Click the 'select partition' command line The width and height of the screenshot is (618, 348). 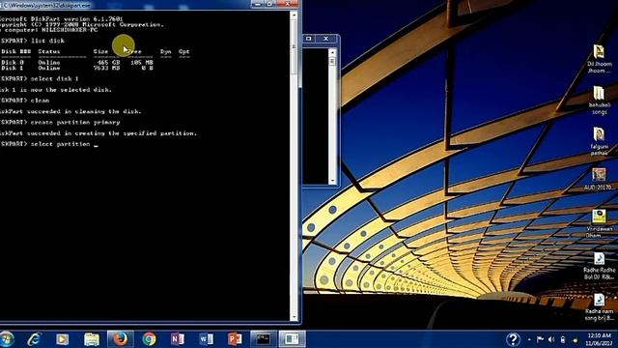[49, 144]
